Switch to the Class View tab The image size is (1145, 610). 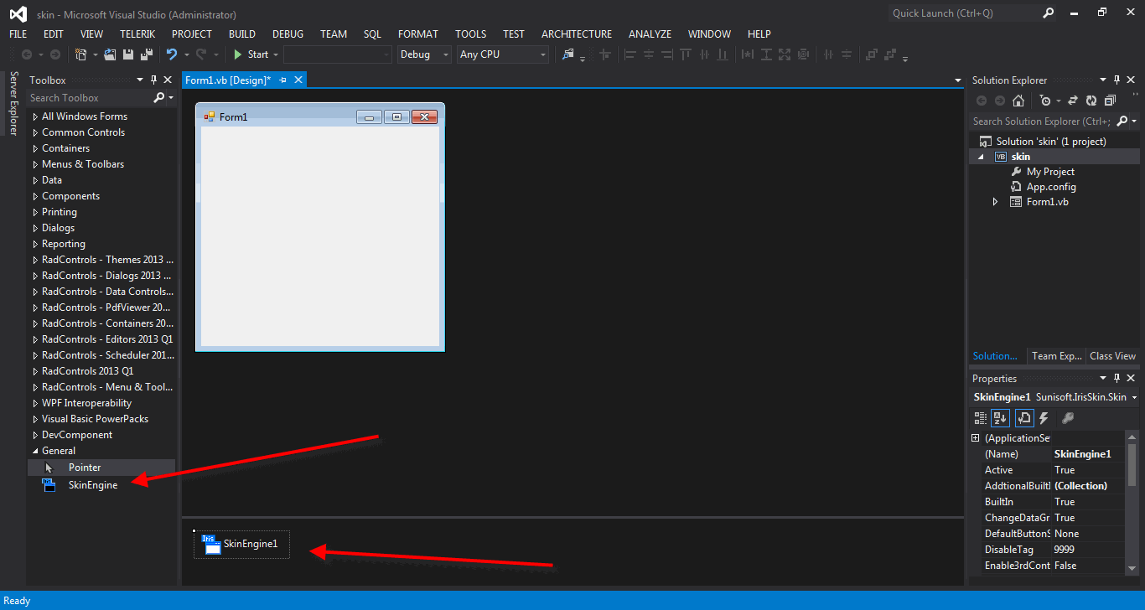pyautogui.click(x=1112, y=356)
